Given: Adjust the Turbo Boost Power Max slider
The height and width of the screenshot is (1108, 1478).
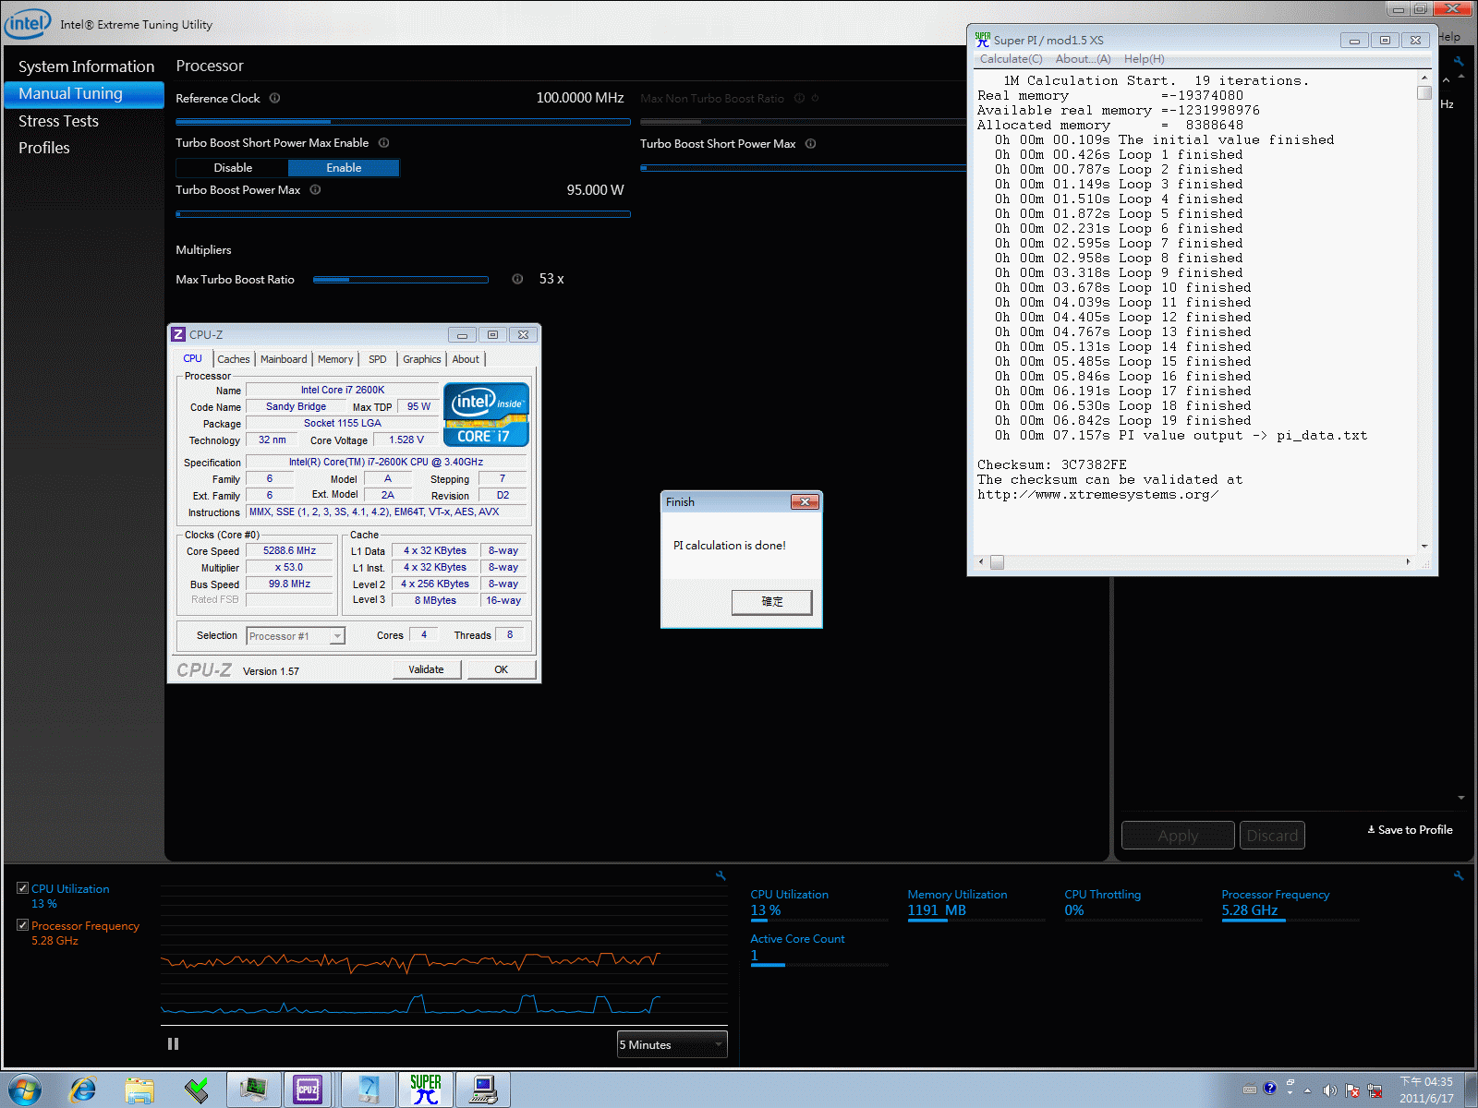Looking at the screenshot, I should (x=403, y=213).
